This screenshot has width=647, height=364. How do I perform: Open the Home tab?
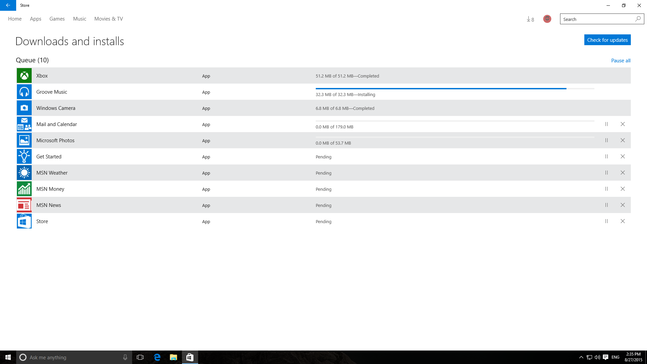[x=15, y=19]
